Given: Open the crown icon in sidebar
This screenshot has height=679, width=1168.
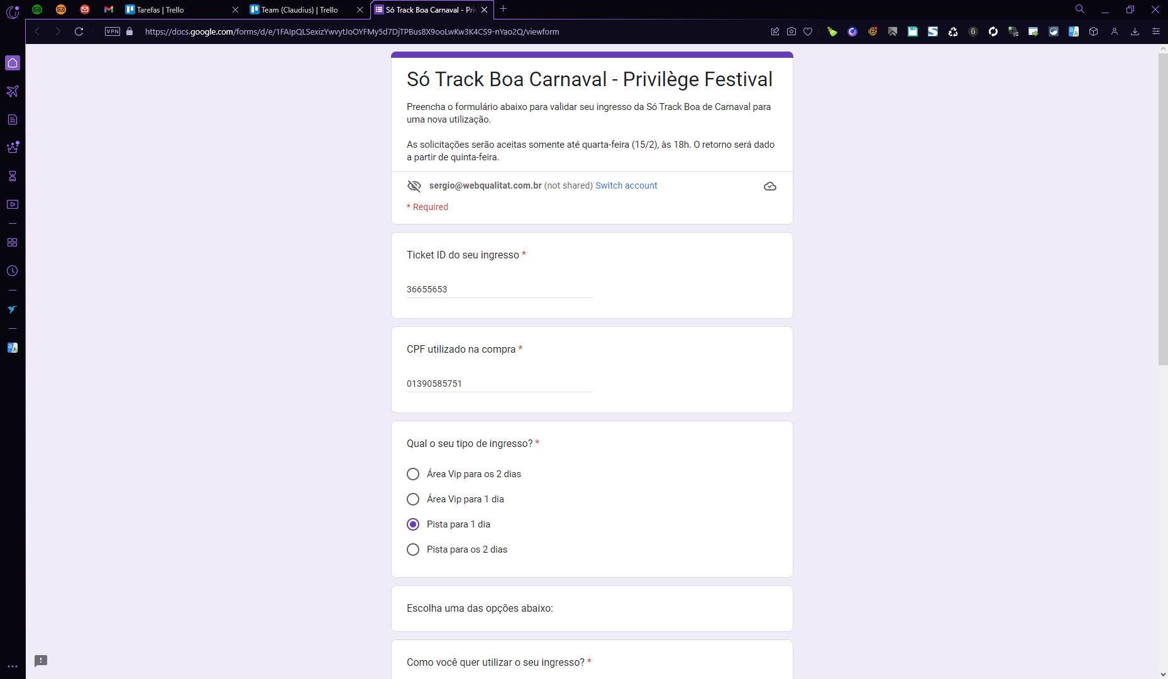Looking at the screenshot, I should (13, 147).
